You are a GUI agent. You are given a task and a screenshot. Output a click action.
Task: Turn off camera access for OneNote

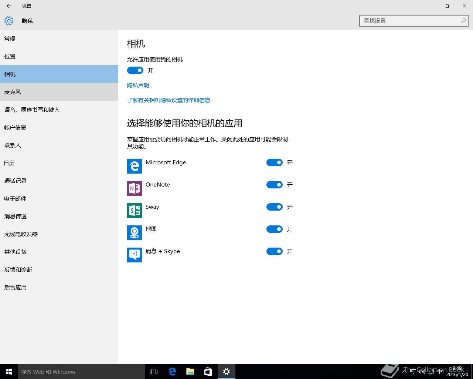pyautogui.click(x=275, y=185)
